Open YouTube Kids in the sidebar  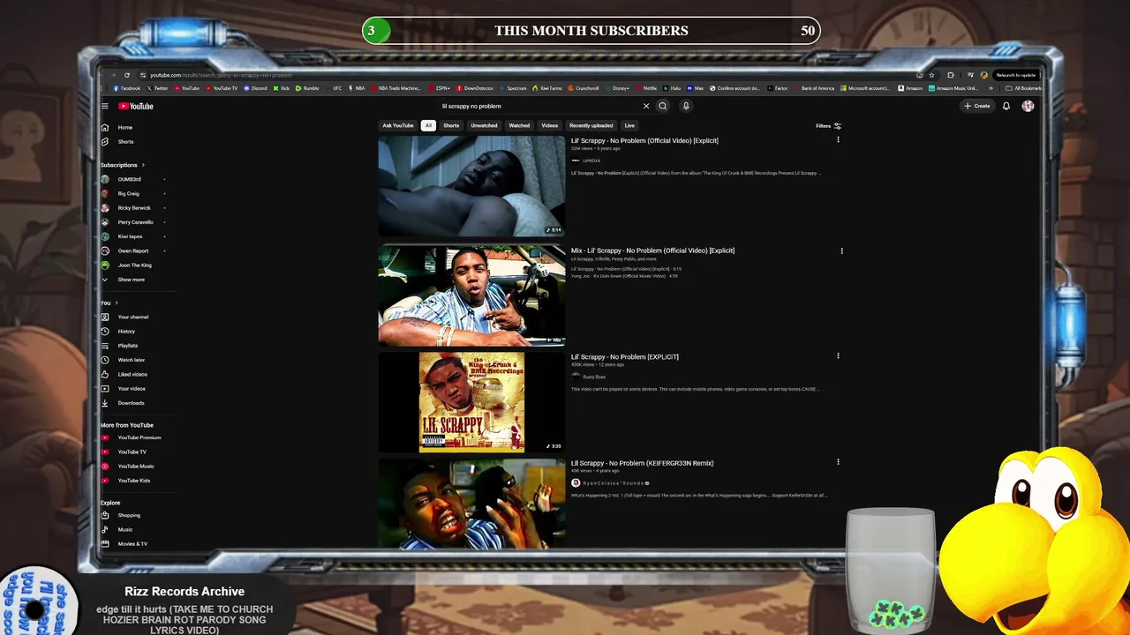click(132, 481)
